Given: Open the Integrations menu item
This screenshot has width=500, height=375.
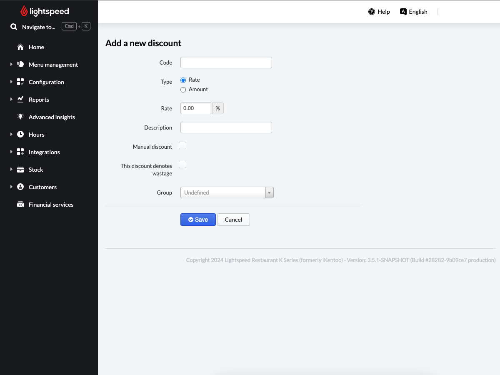Looking at the screenshot, I should click(44, 152).
